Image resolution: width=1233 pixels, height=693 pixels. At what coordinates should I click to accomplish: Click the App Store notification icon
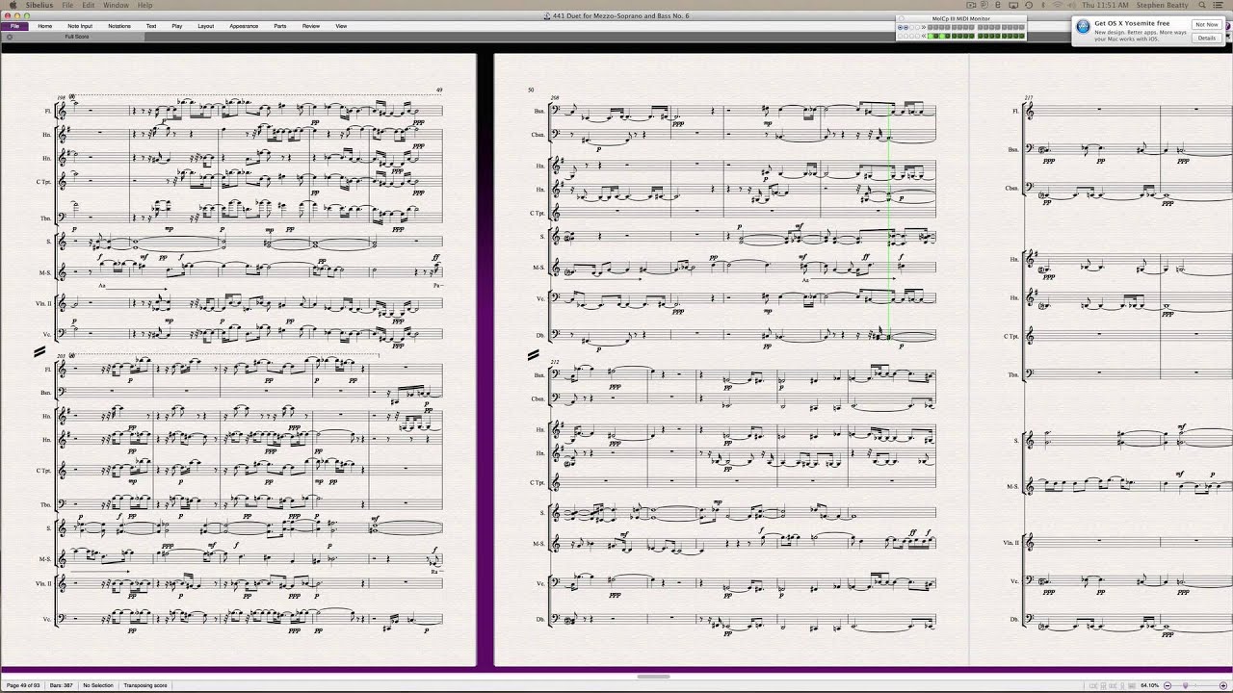coord(1083,26)
